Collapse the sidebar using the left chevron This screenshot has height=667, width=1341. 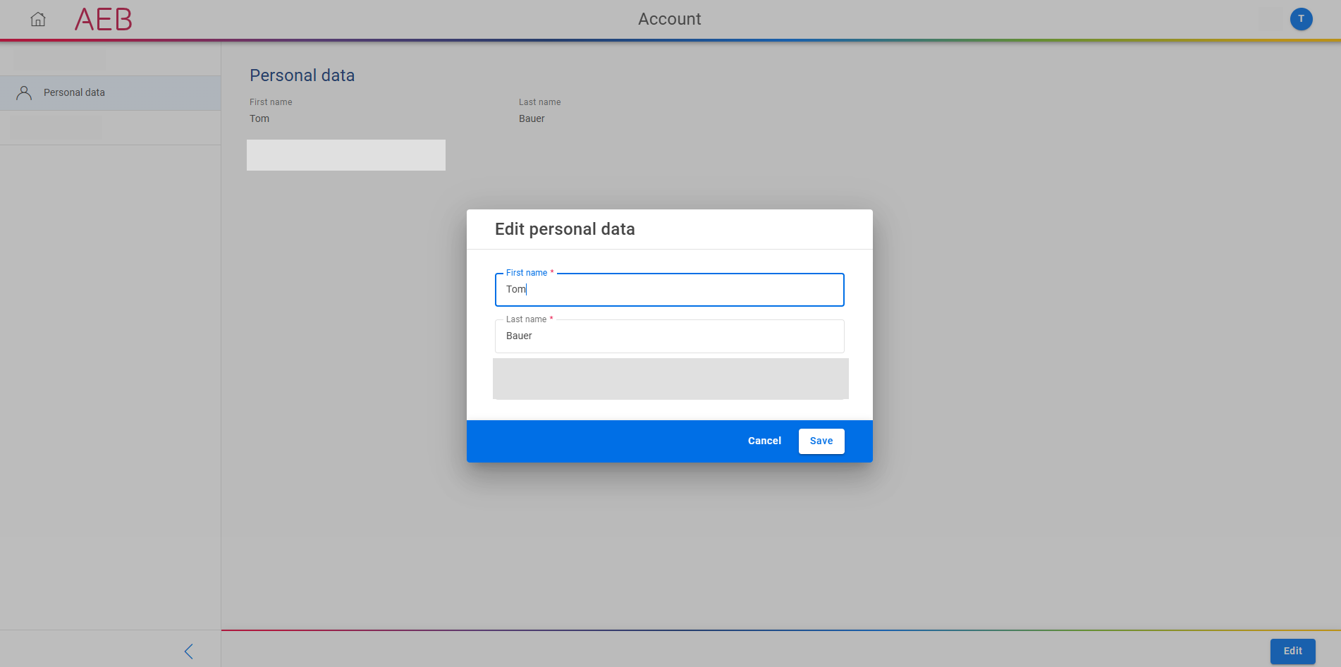click(x=188, y=651)
